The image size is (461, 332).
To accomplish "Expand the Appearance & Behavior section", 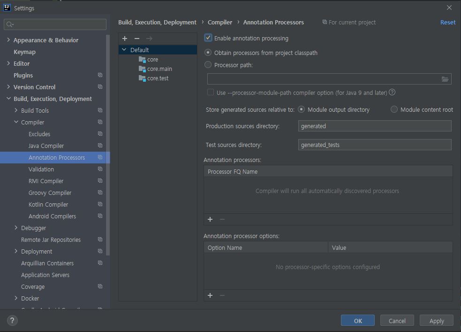I will point(8,40).
